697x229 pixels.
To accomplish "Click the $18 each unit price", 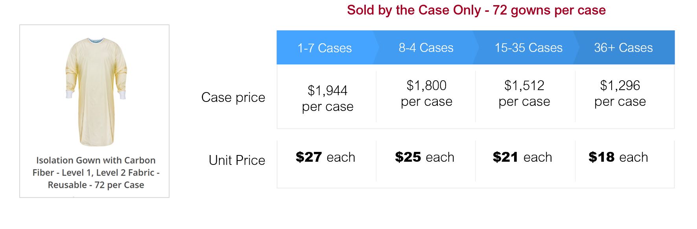I will pyautogui.click(x=618, y=157).
